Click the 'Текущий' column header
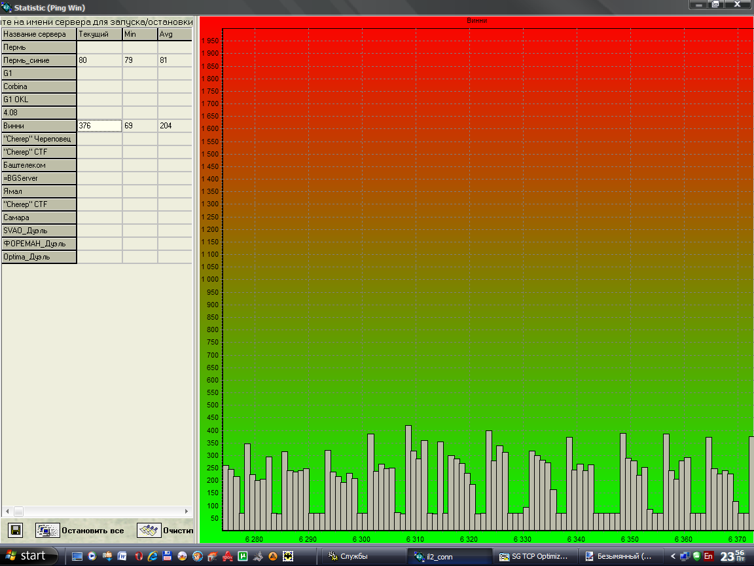Image resolution: width=754 pixels, height=566 pixels. click(99, 34)
